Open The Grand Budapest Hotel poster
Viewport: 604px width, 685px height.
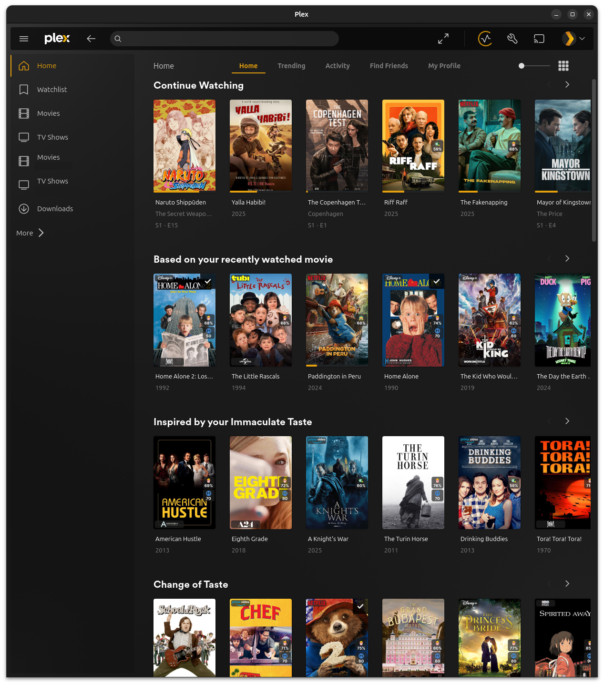pos(413,638)
